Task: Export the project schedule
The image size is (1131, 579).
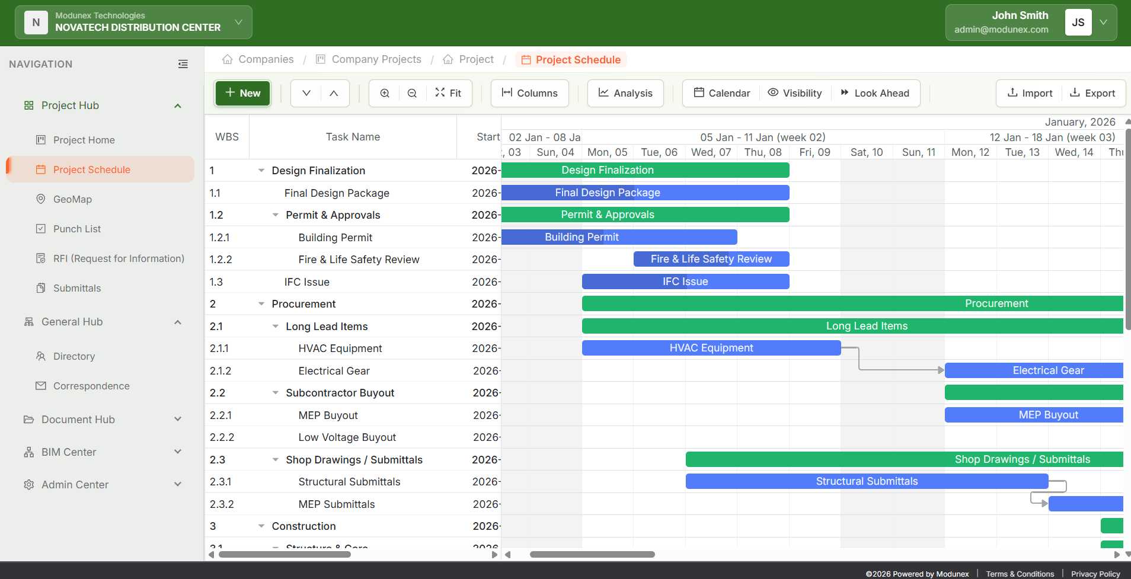Action: (1092, 93)
